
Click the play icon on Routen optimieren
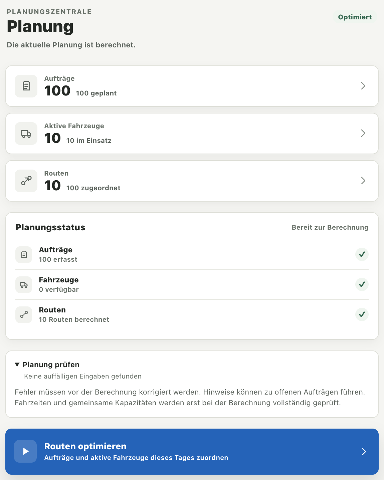click(x=25, y=451)
